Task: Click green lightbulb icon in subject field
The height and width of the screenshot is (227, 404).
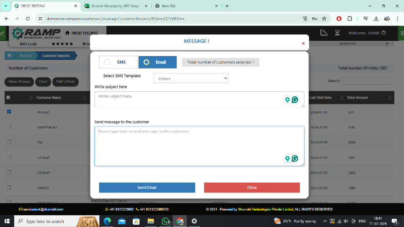Action: coord(287,99)
